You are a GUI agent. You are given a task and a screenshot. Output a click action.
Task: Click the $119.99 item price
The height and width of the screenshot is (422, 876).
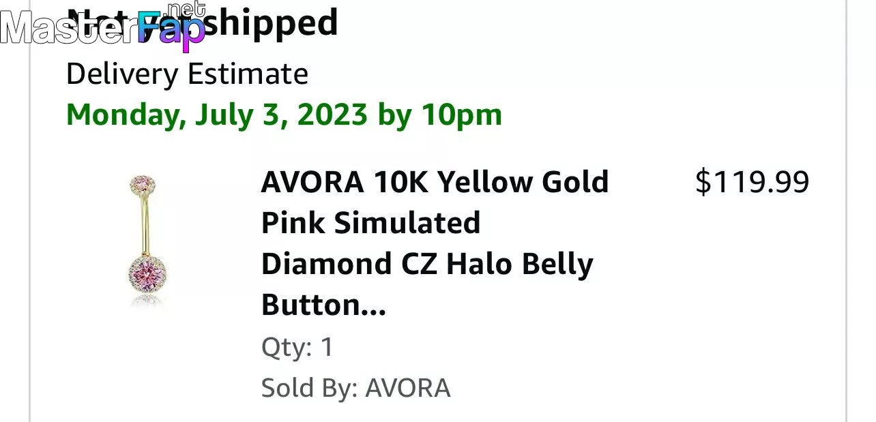[x=752, y=182]
